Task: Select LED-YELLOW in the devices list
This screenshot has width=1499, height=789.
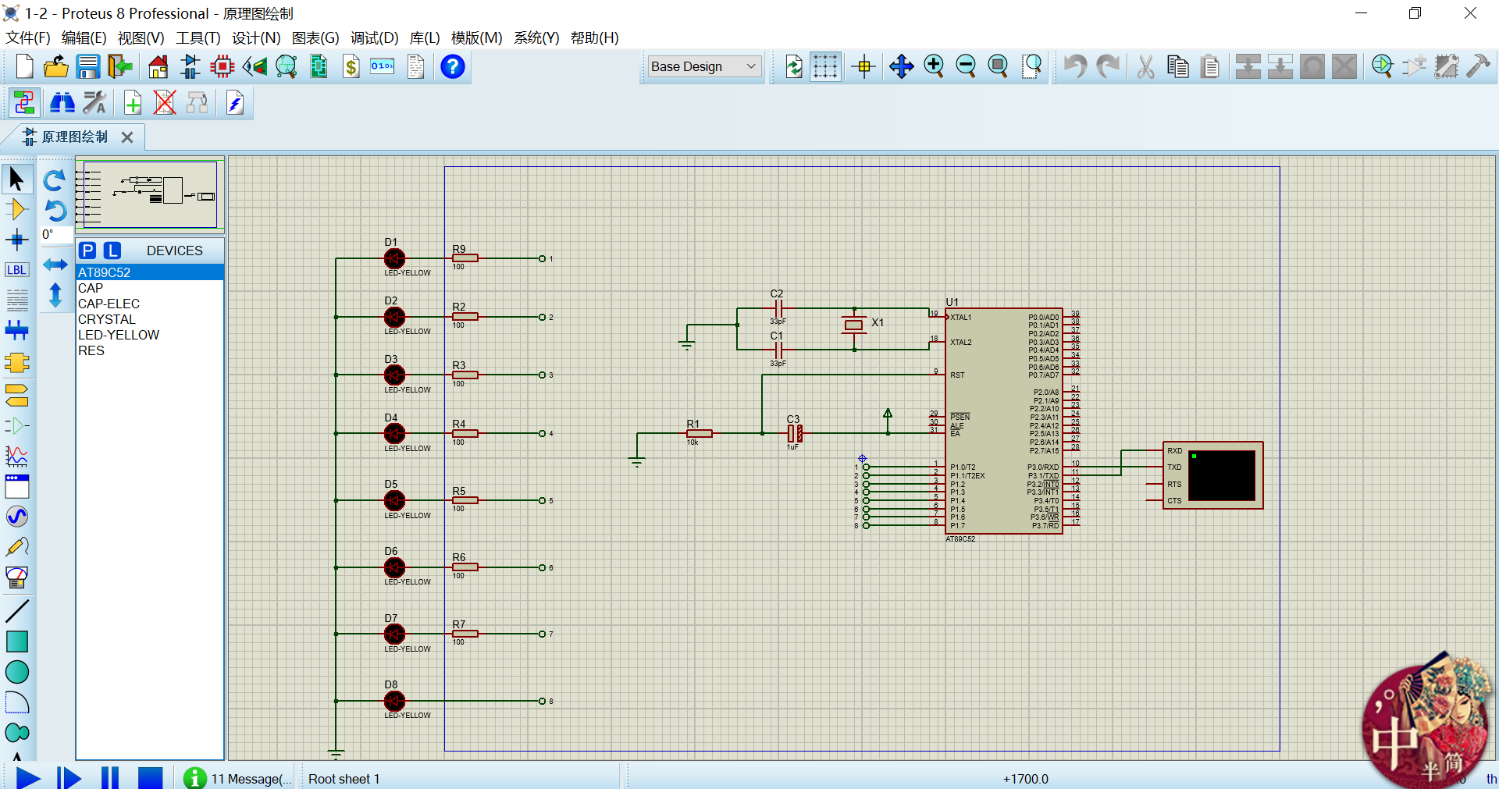Action: tap(119, 335)
